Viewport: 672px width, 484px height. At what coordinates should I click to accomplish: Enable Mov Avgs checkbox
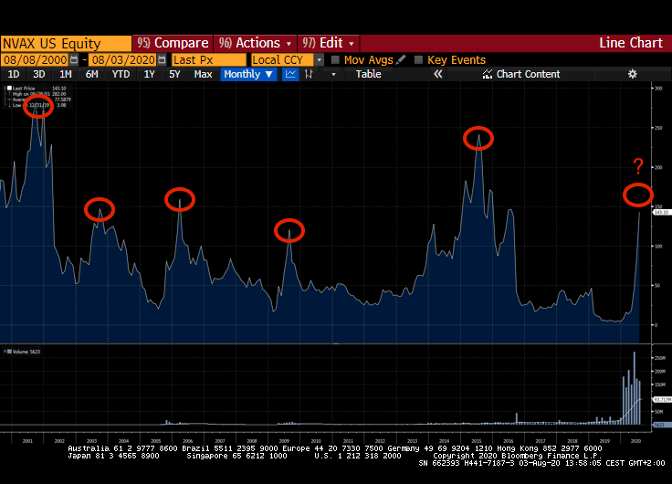[x=335, y=60]
